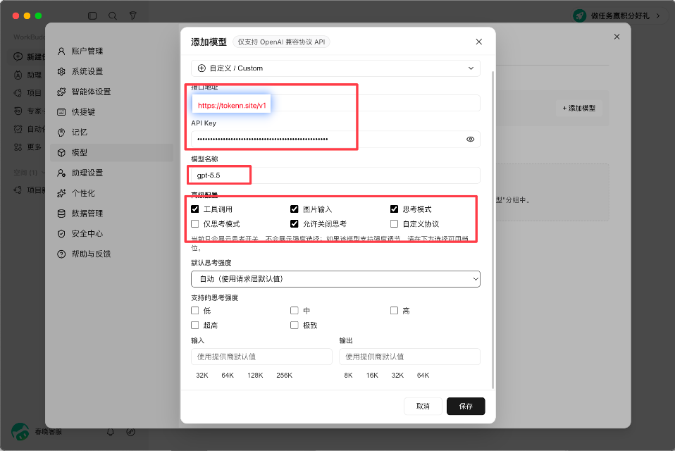
Task: Check the 低 thinking strength box
Action: tap(195, 311)
